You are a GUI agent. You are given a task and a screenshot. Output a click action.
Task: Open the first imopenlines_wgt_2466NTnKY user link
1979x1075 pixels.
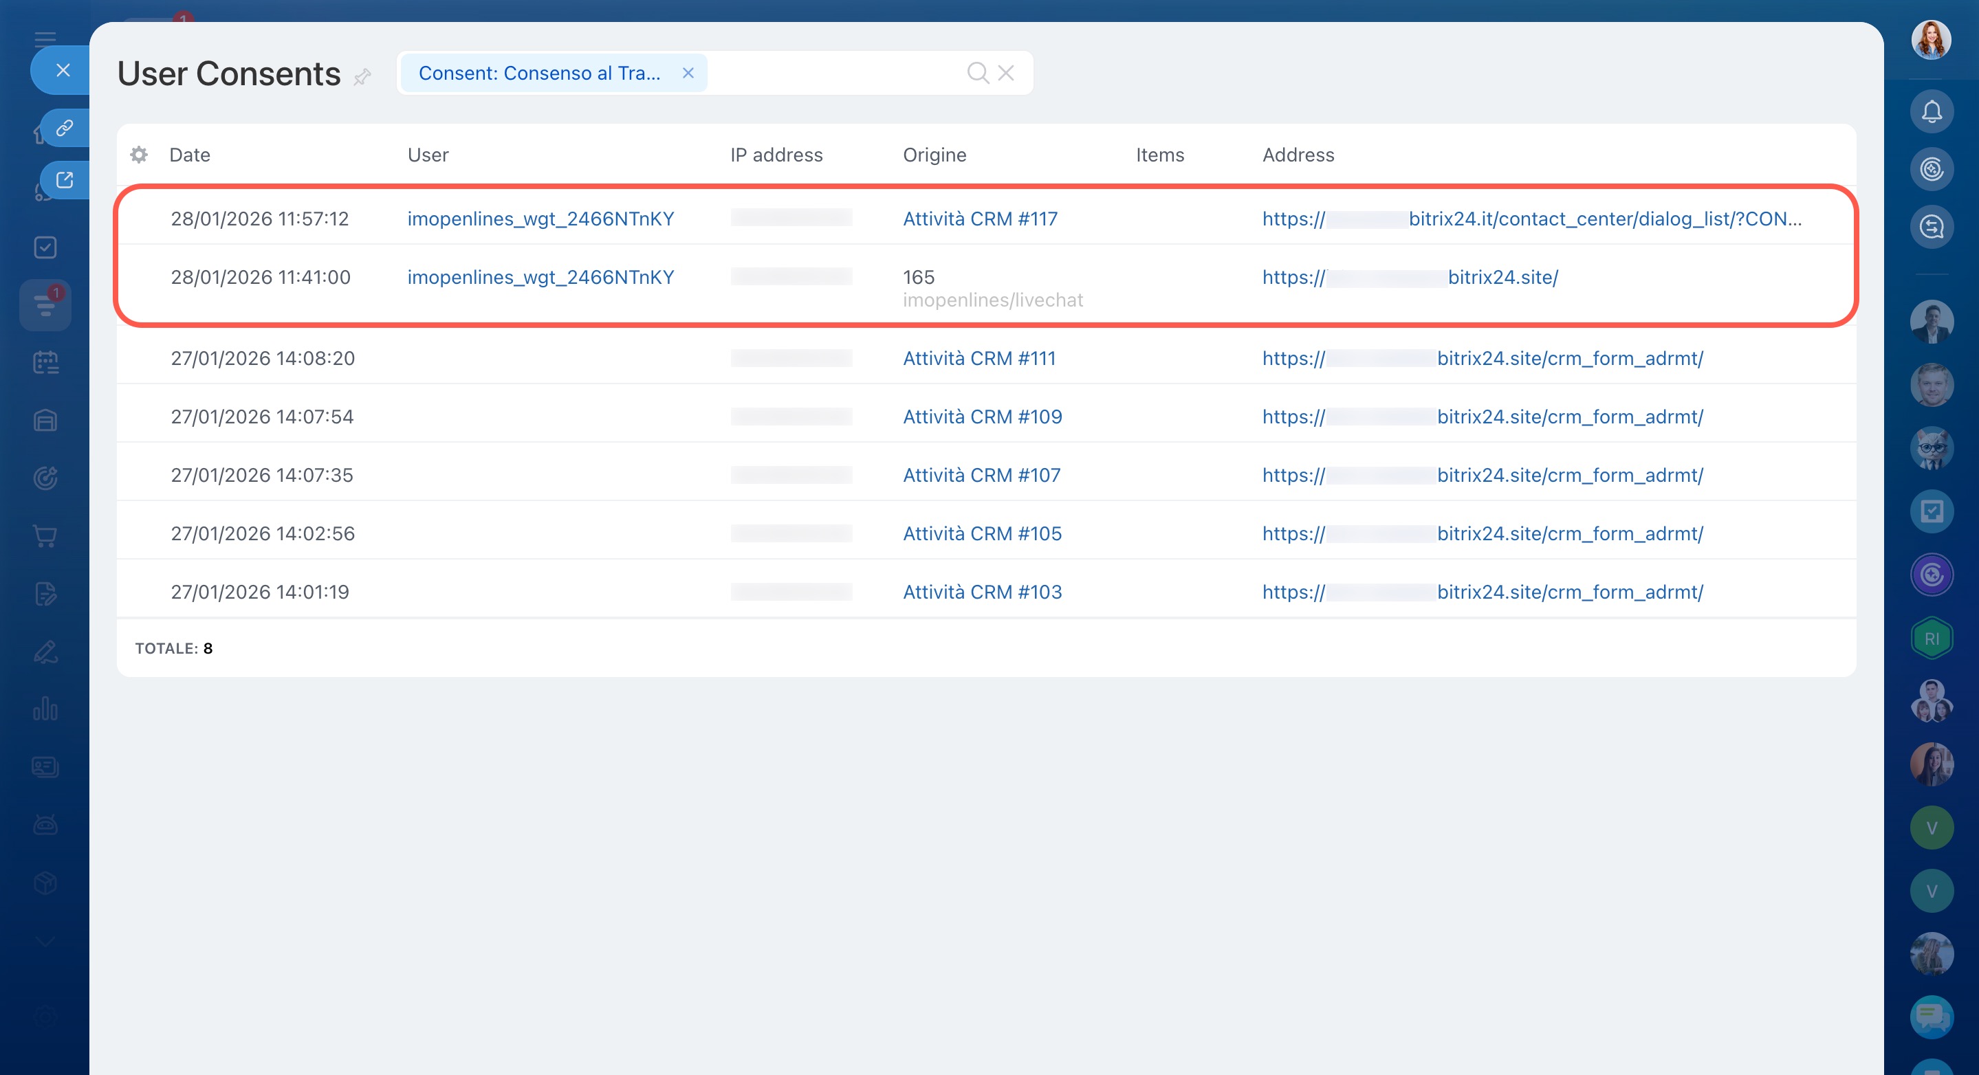(x=540, y=219)
